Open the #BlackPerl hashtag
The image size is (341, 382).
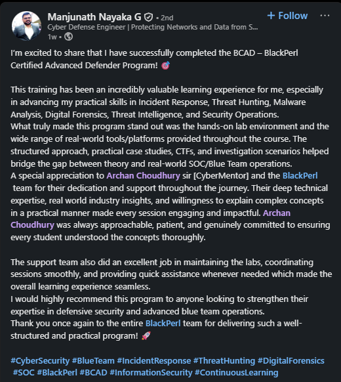pos(57,373)
